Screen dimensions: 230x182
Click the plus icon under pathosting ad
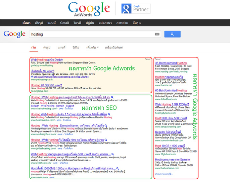click(x=32, y=77)
